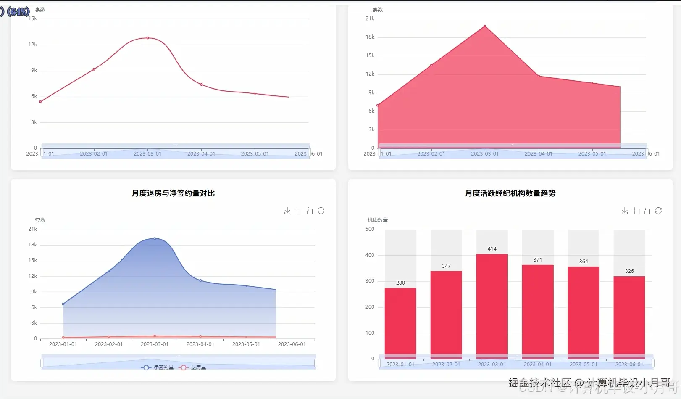Enable area zoom on 月度活跃经纪机构数量趋势 chart

pos(636,211)
